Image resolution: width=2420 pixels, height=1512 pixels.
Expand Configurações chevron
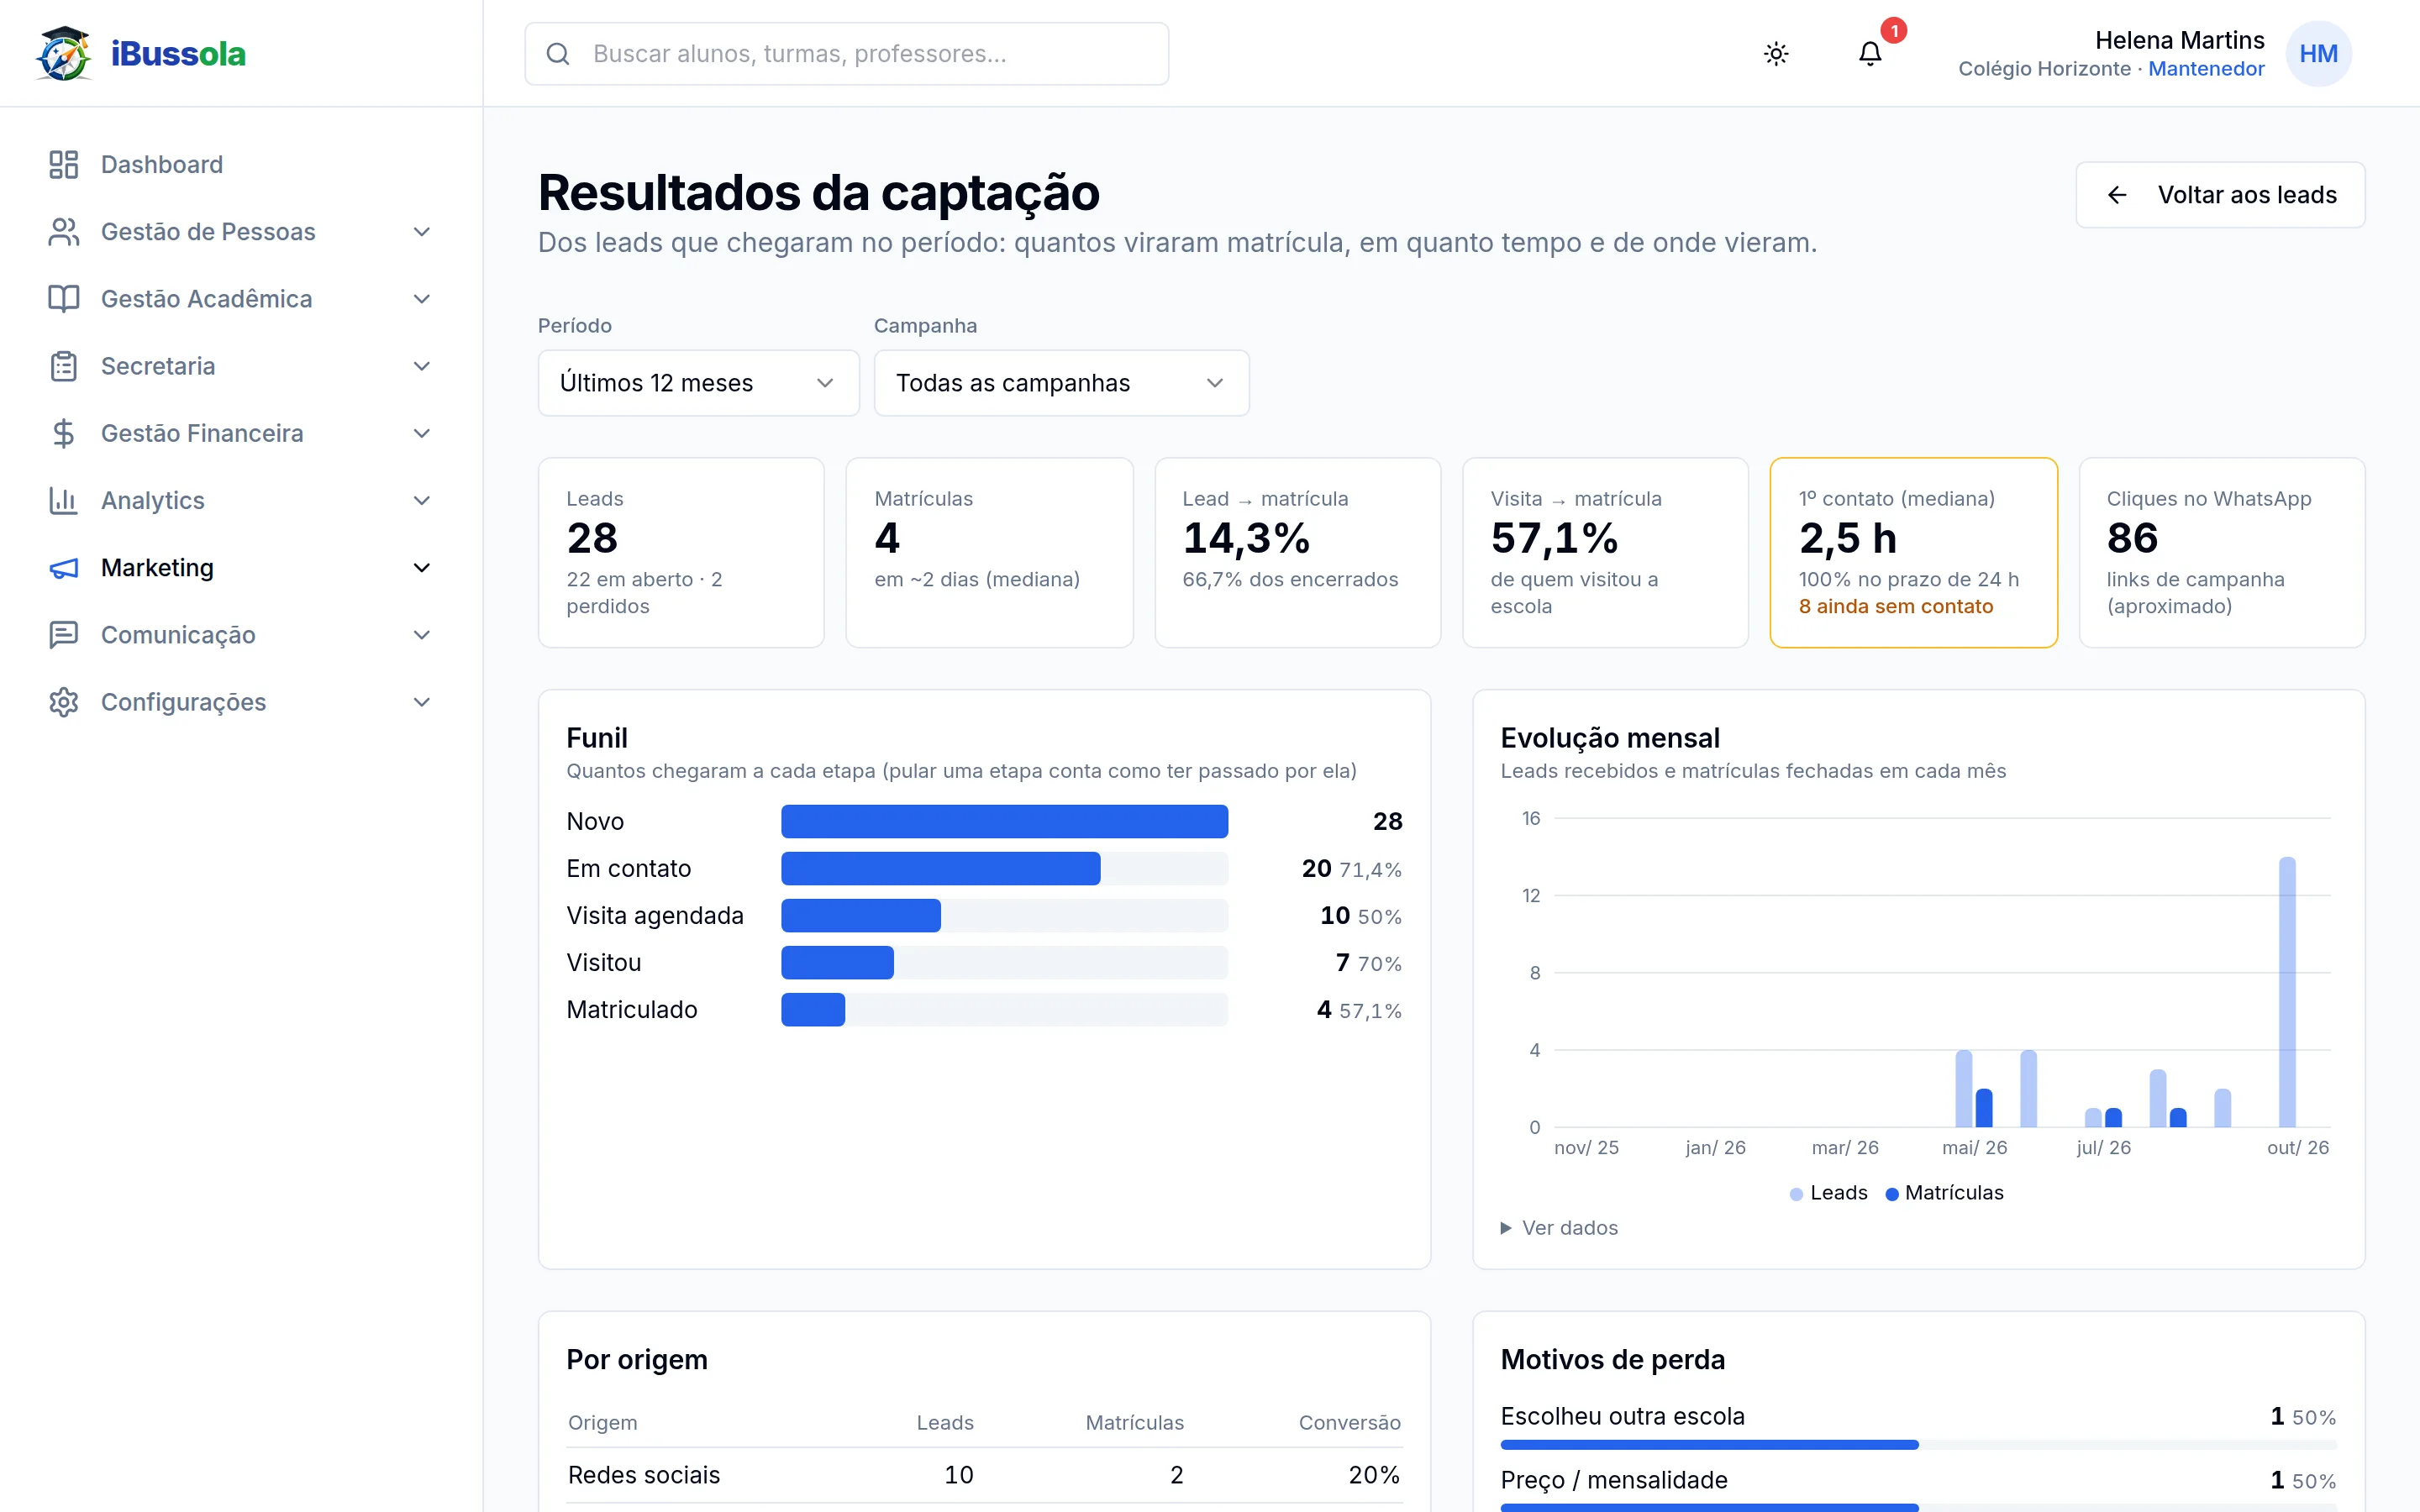pyautogui.click(x=422, y=701)
